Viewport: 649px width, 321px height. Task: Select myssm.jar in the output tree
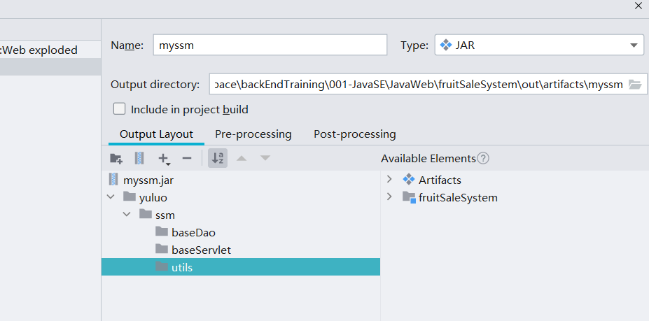147,180
